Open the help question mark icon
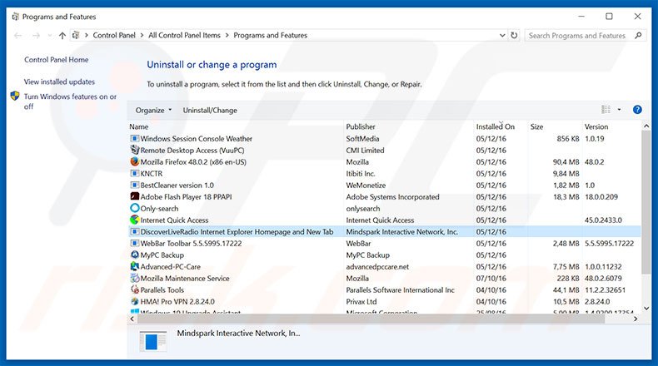Screen dimensions: 658x366 (x=637, y=110)
